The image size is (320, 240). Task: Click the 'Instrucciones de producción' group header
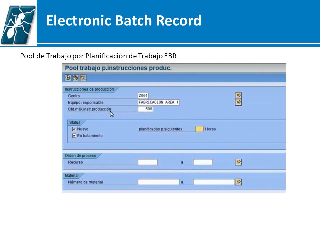point(89,89)
